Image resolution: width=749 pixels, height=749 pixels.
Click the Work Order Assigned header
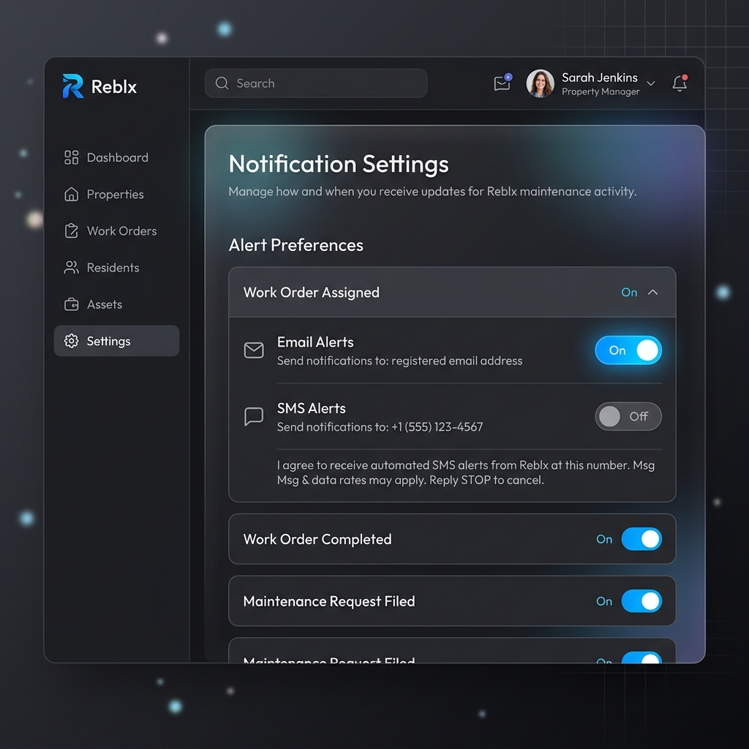(452, 293)
